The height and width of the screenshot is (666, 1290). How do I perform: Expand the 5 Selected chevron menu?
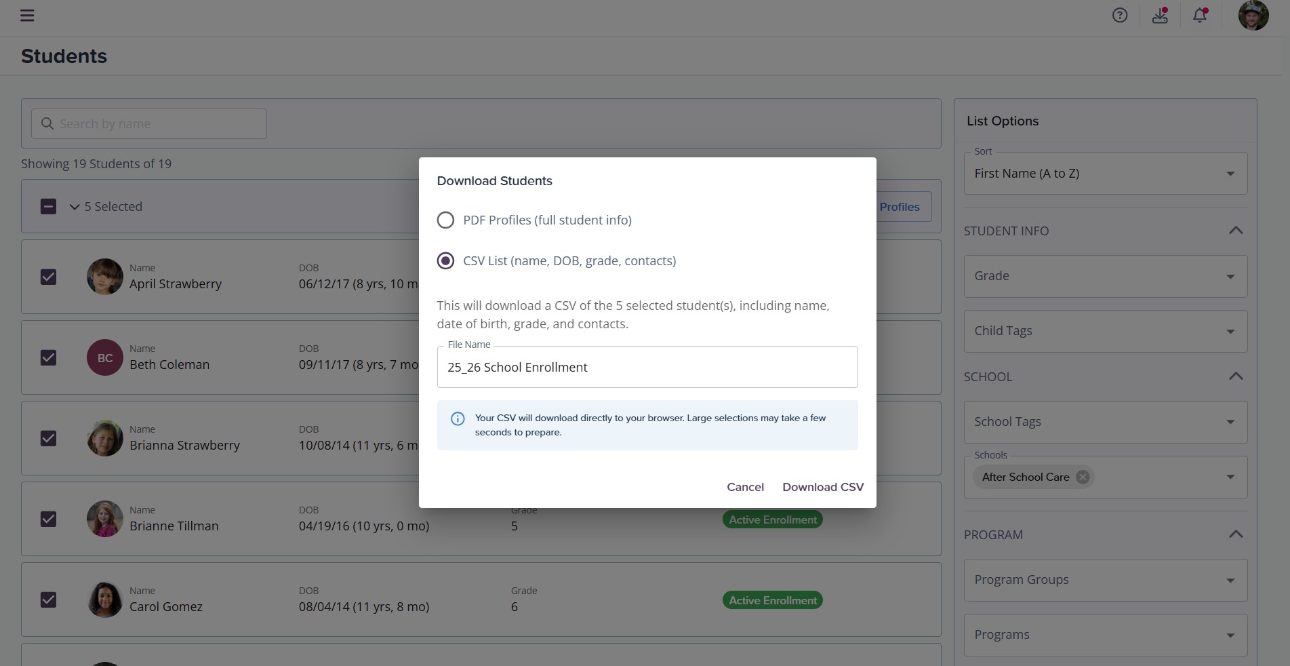pos(75,207)
